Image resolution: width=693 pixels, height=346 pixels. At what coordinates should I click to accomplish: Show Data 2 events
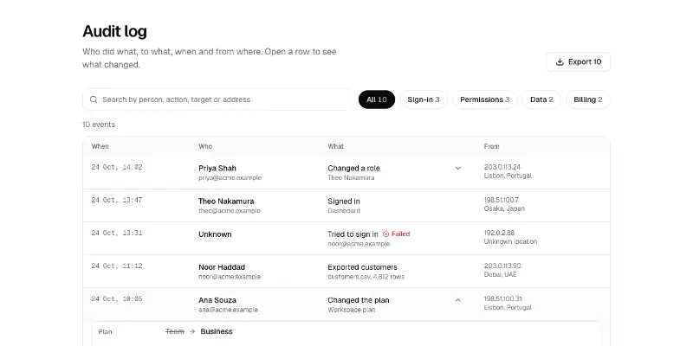click(541, 99)
